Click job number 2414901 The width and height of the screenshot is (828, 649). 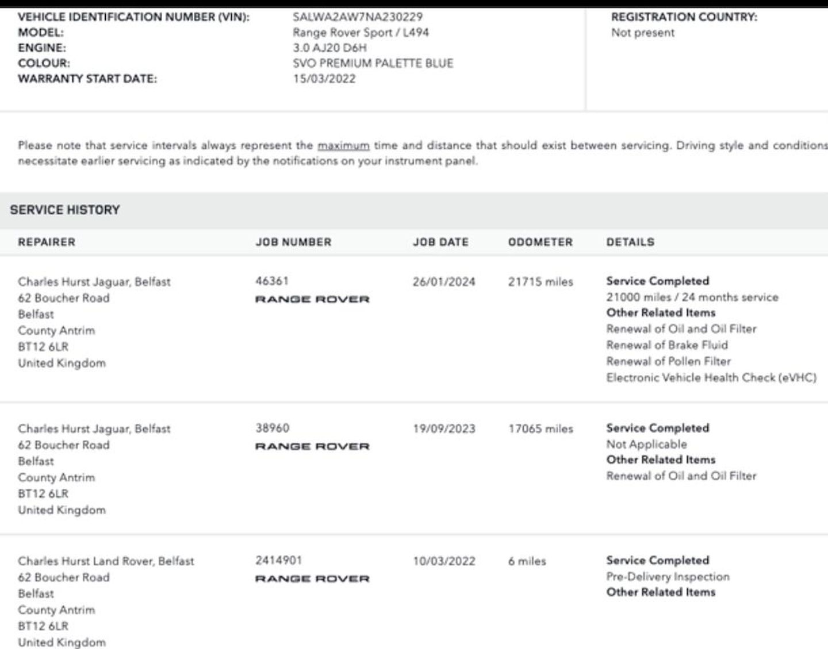click(x=279, y=561)
